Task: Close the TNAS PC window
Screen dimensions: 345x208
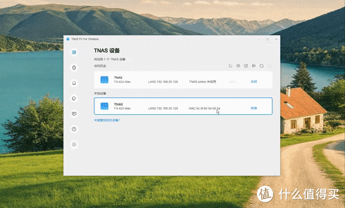Action: tap(275, 39)
